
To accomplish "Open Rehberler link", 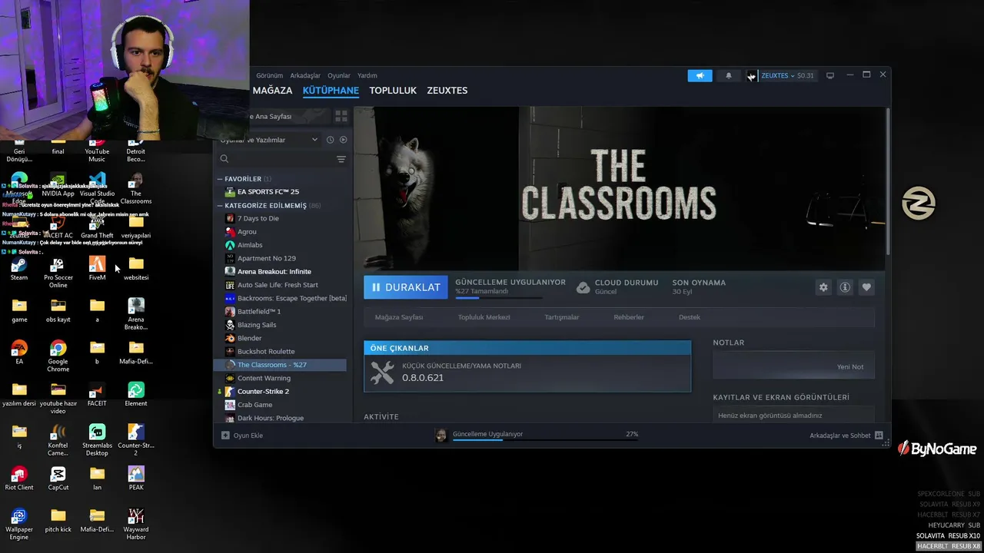I will (x=629, y=317).
